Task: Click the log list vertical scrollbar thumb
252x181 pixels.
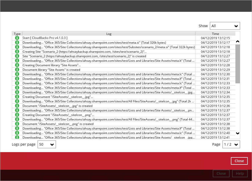Action: click(x=237, y=64)
